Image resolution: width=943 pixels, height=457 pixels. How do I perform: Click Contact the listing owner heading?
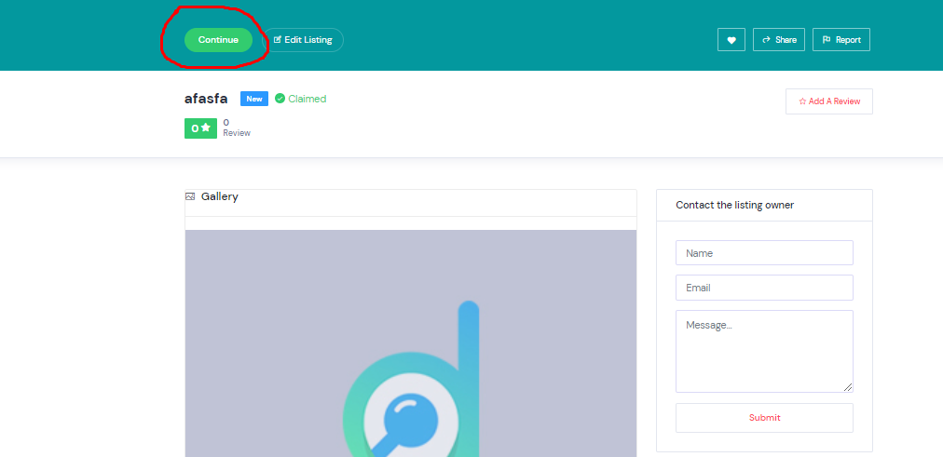point(735,206)
